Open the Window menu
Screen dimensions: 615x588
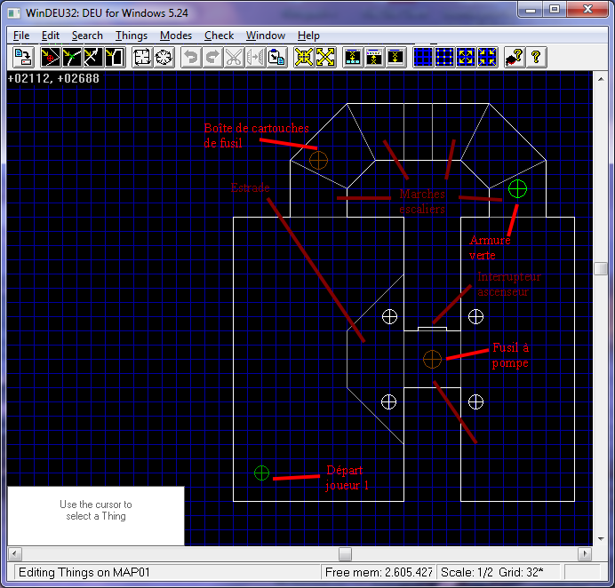click(x=266, y=36)
